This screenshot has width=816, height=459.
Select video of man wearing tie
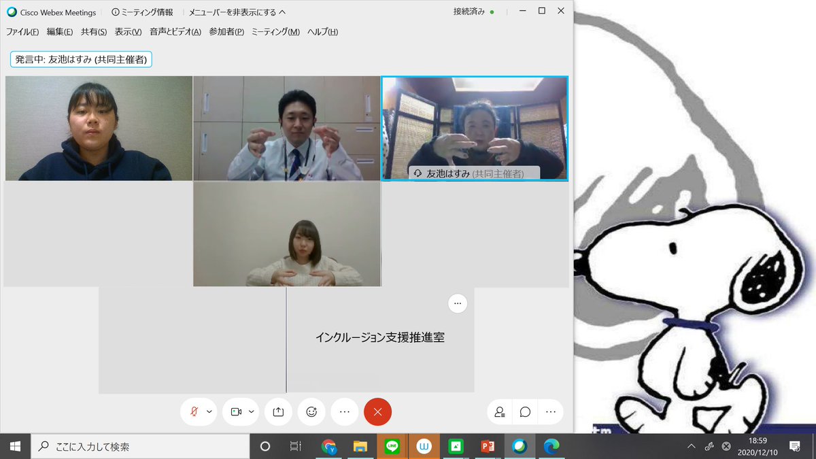[286, 128]
